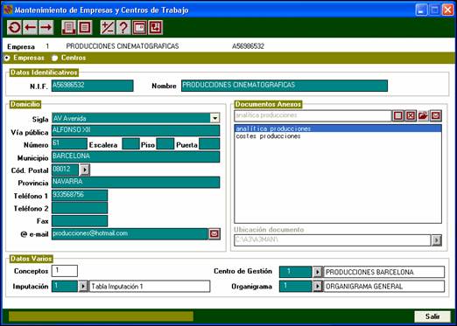Click the Cód. Postal field showing 08012

tap(66, 170)
